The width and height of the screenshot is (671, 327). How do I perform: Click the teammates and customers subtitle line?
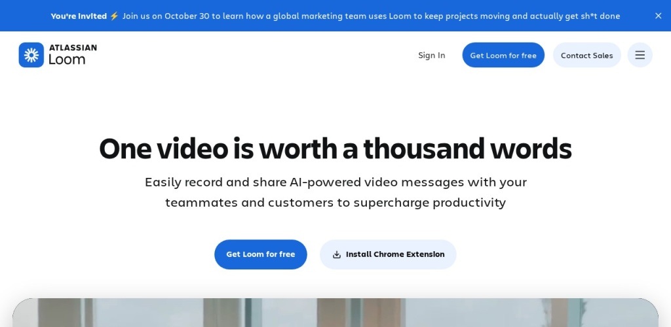[335, 202]
